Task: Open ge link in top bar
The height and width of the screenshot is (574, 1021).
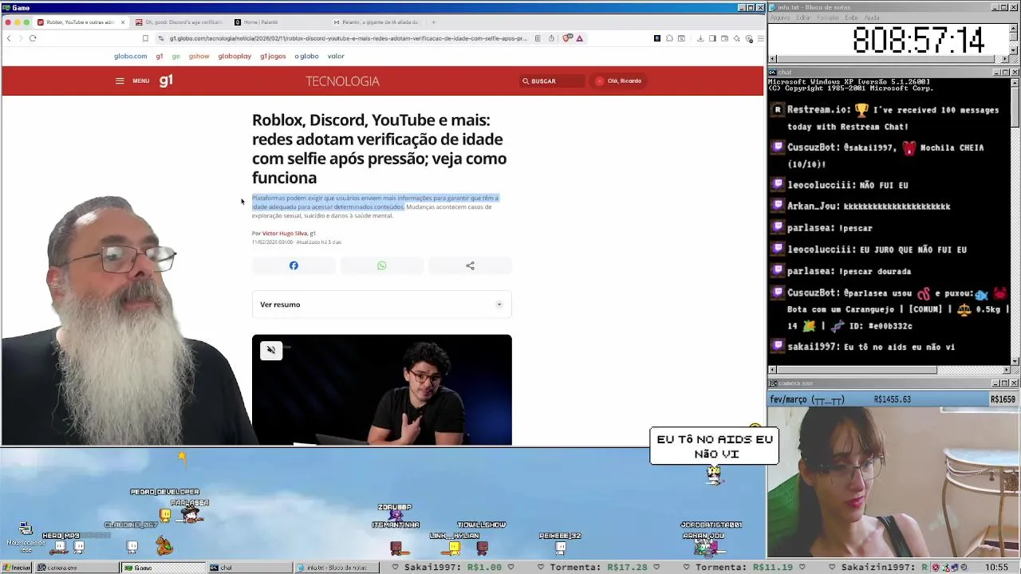Action: coord(175,56)
